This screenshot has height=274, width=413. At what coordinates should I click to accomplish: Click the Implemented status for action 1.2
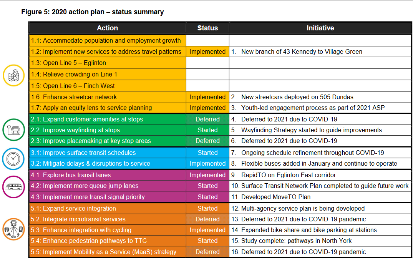(x=207, y=51)
